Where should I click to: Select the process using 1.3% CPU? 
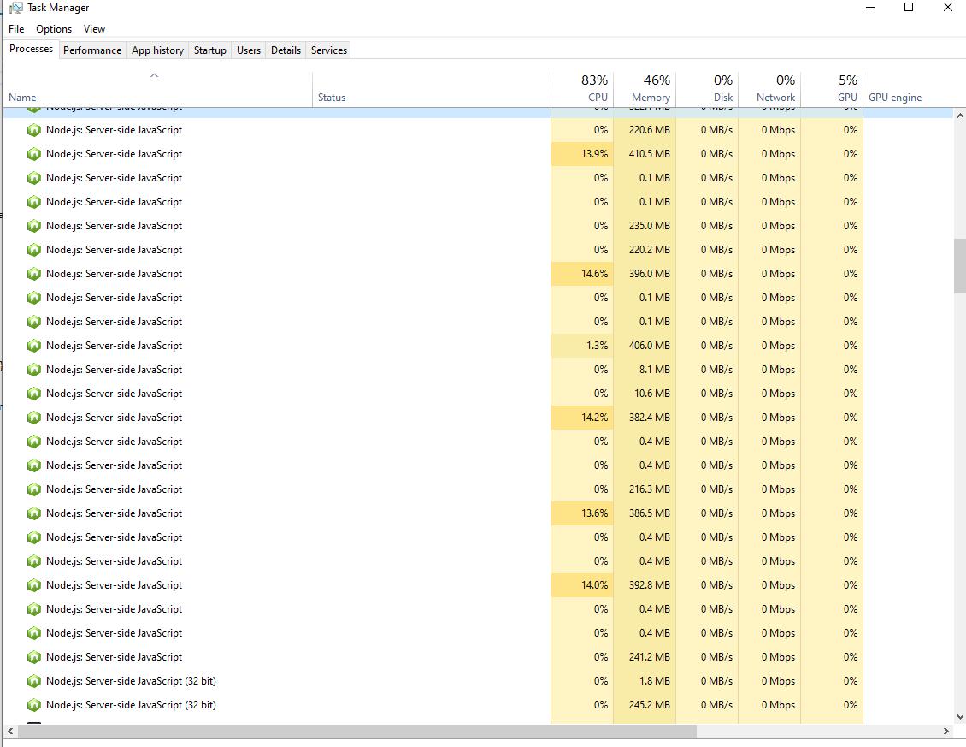click(478, 346)
